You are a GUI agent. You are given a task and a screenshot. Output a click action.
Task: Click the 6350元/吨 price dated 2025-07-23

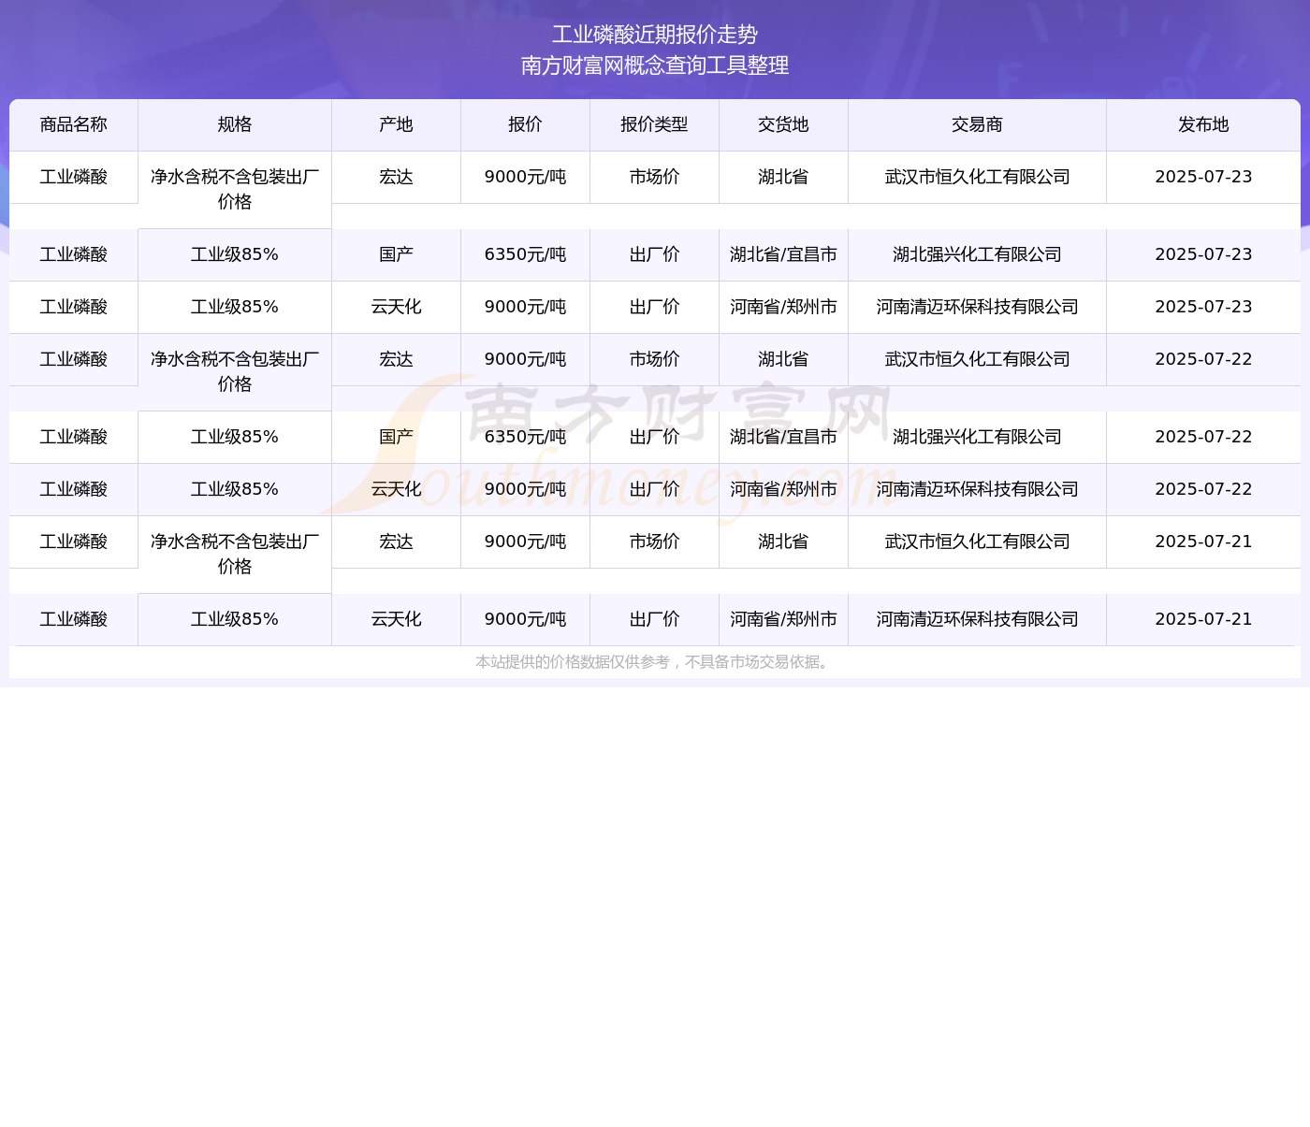[x=526, y=254]
